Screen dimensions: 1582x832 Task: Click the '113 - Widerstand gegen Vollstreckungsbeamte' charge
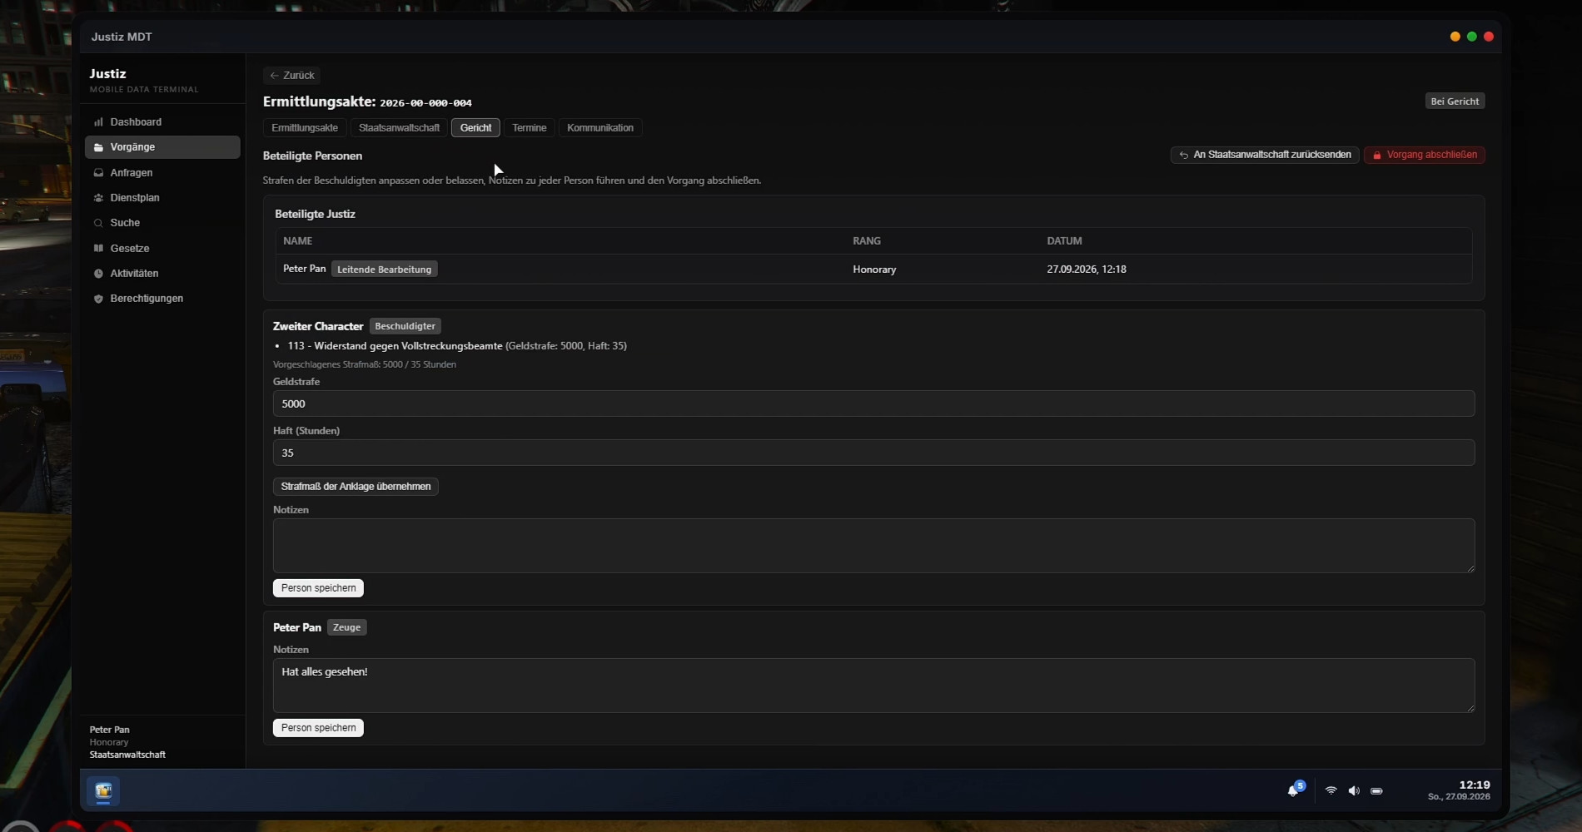tap(395, 346)
